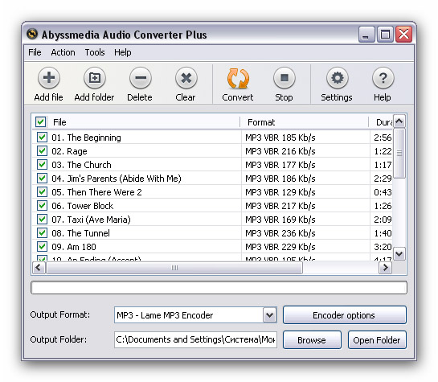Click the Stop icon
Image resolution: width=438 pixels, height=382 pixels.
[284, 78]
